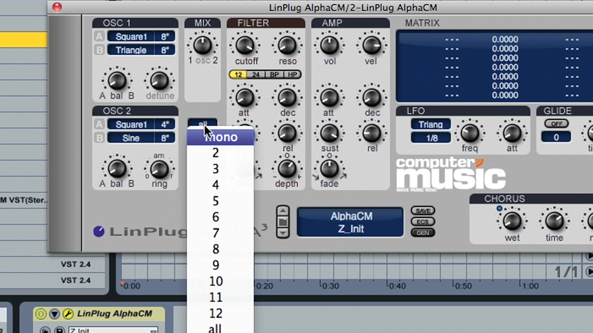Select OSC 2 waveform slot A

(x=99, y=124)
